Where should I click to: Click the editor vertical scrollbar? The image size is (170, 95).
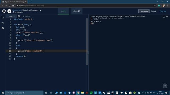pos(87,41)
